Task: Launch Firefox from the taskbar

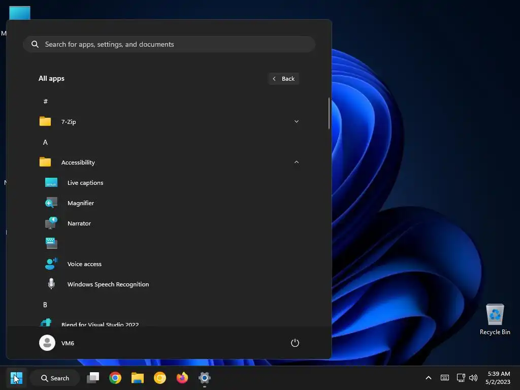Action: click(182, 378)
